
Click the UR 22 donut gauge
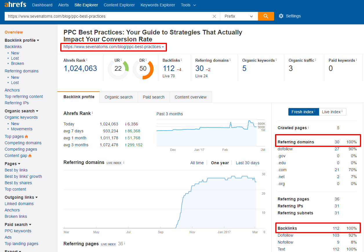click(118, 69)
